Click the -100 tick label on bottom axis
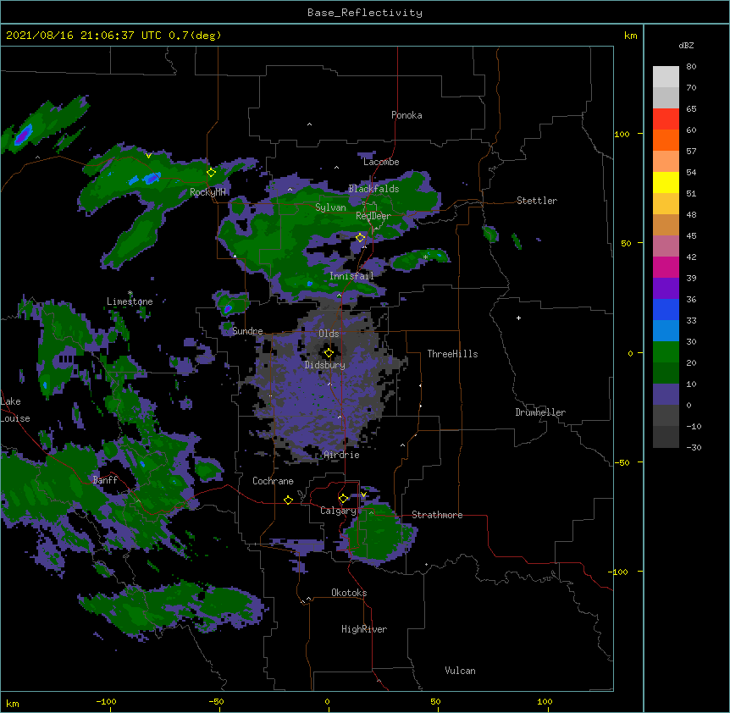This screenshot has height=713, width=730. (x=106, y=701)
